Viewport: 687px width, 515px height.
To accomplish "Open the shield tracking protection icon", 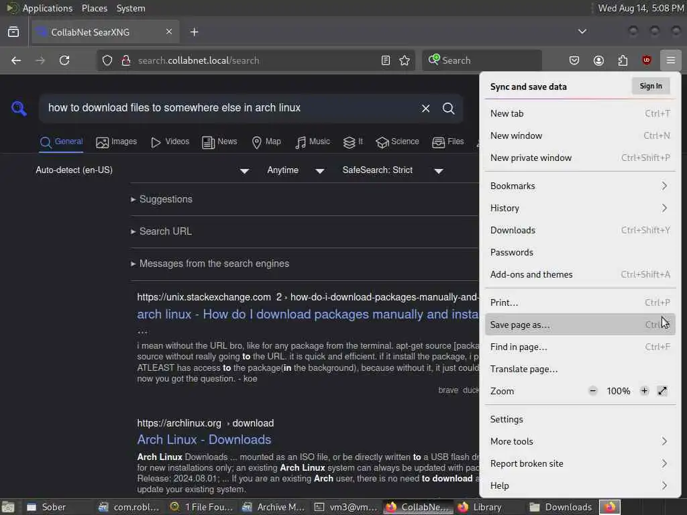I will point(107,60).
